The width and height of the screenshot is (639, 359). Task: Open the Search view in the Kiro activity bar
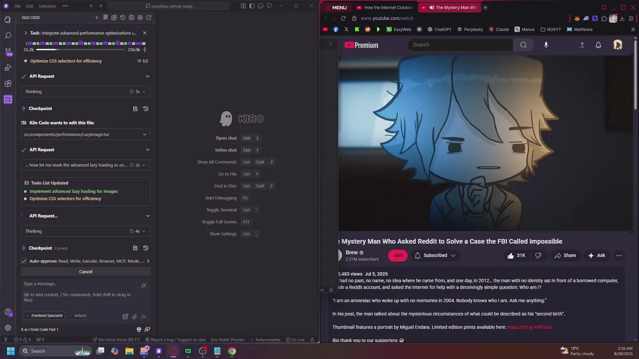(x=7, y=36)
